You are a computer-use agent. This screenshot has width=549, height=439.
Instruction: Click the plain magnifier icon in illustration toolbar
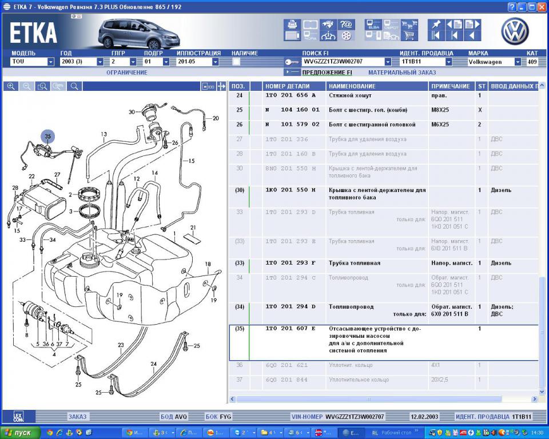(x=74, y=86)
